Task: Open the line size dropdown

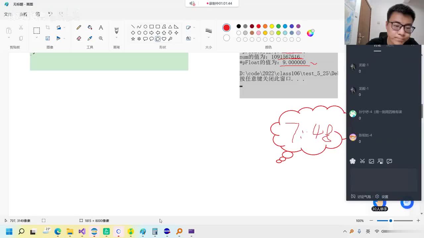Action: point(208,38)
